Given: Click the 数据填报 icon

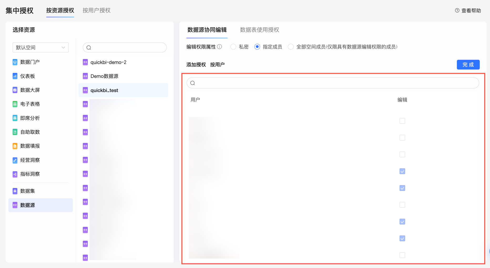Looking at the screenshot, I should [15, 146].
